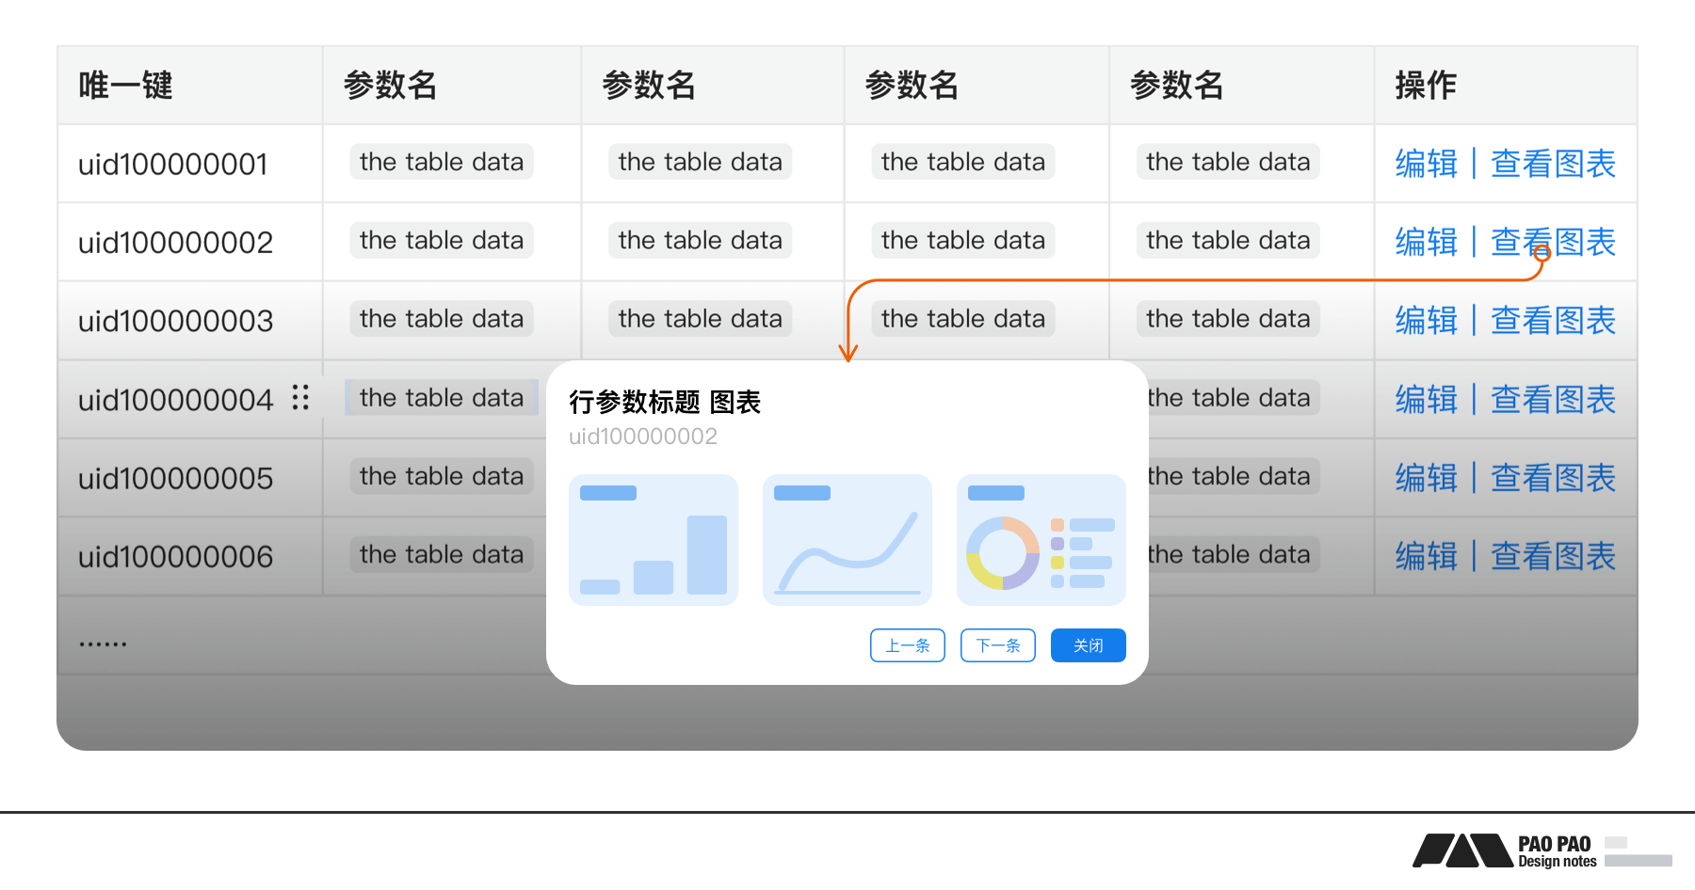Viewport: 1695px width, 890px height.
Task: Click 编辑 for row uid100000006
Action: coord(1426,556)
